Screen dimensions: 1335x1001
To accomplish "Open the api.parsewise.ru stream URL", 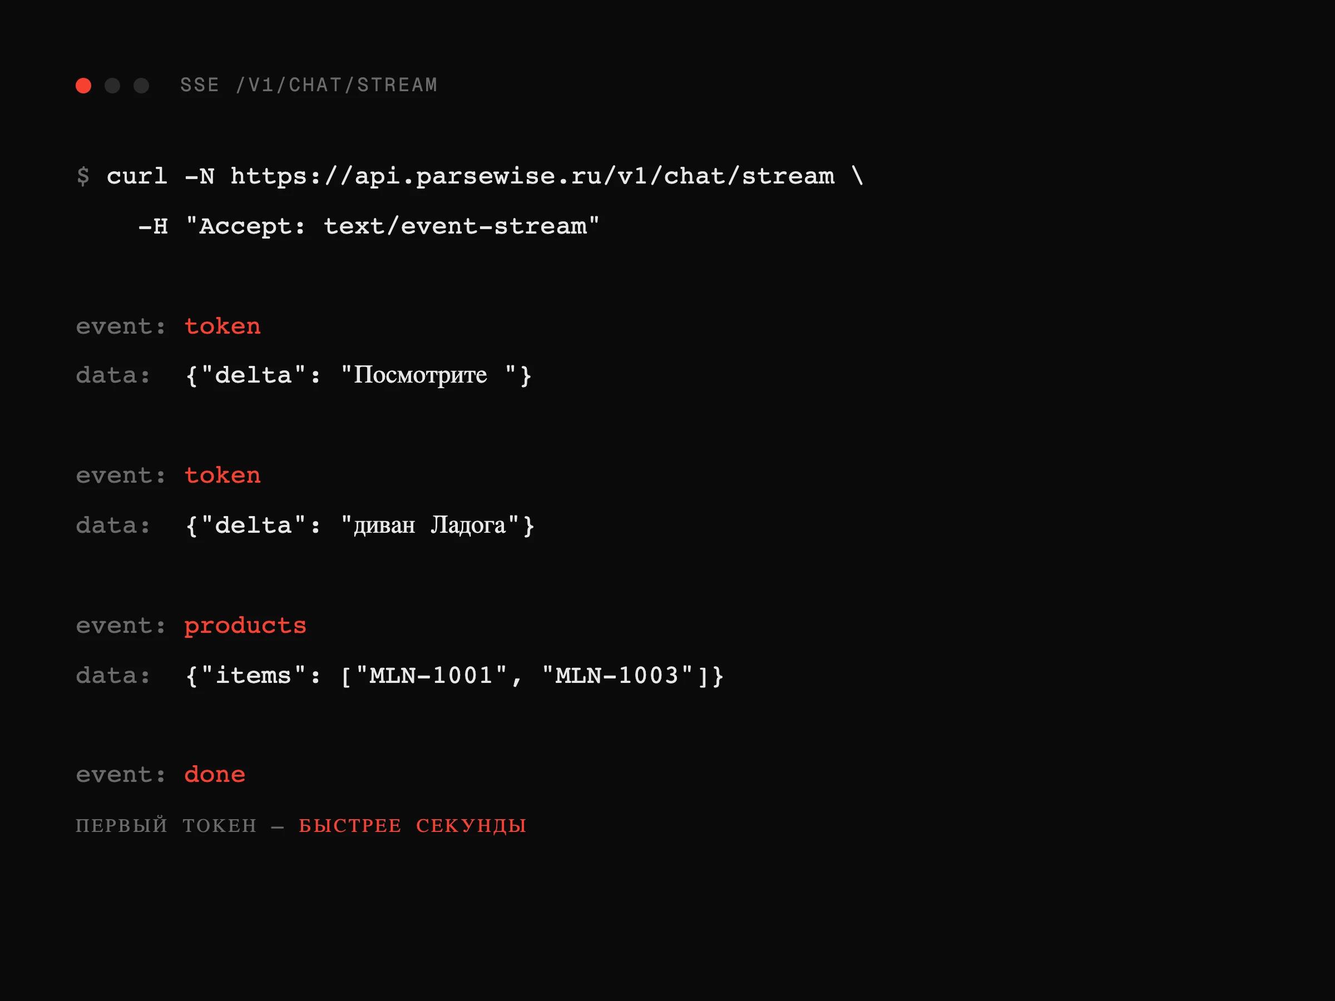I will coord(532,176).
